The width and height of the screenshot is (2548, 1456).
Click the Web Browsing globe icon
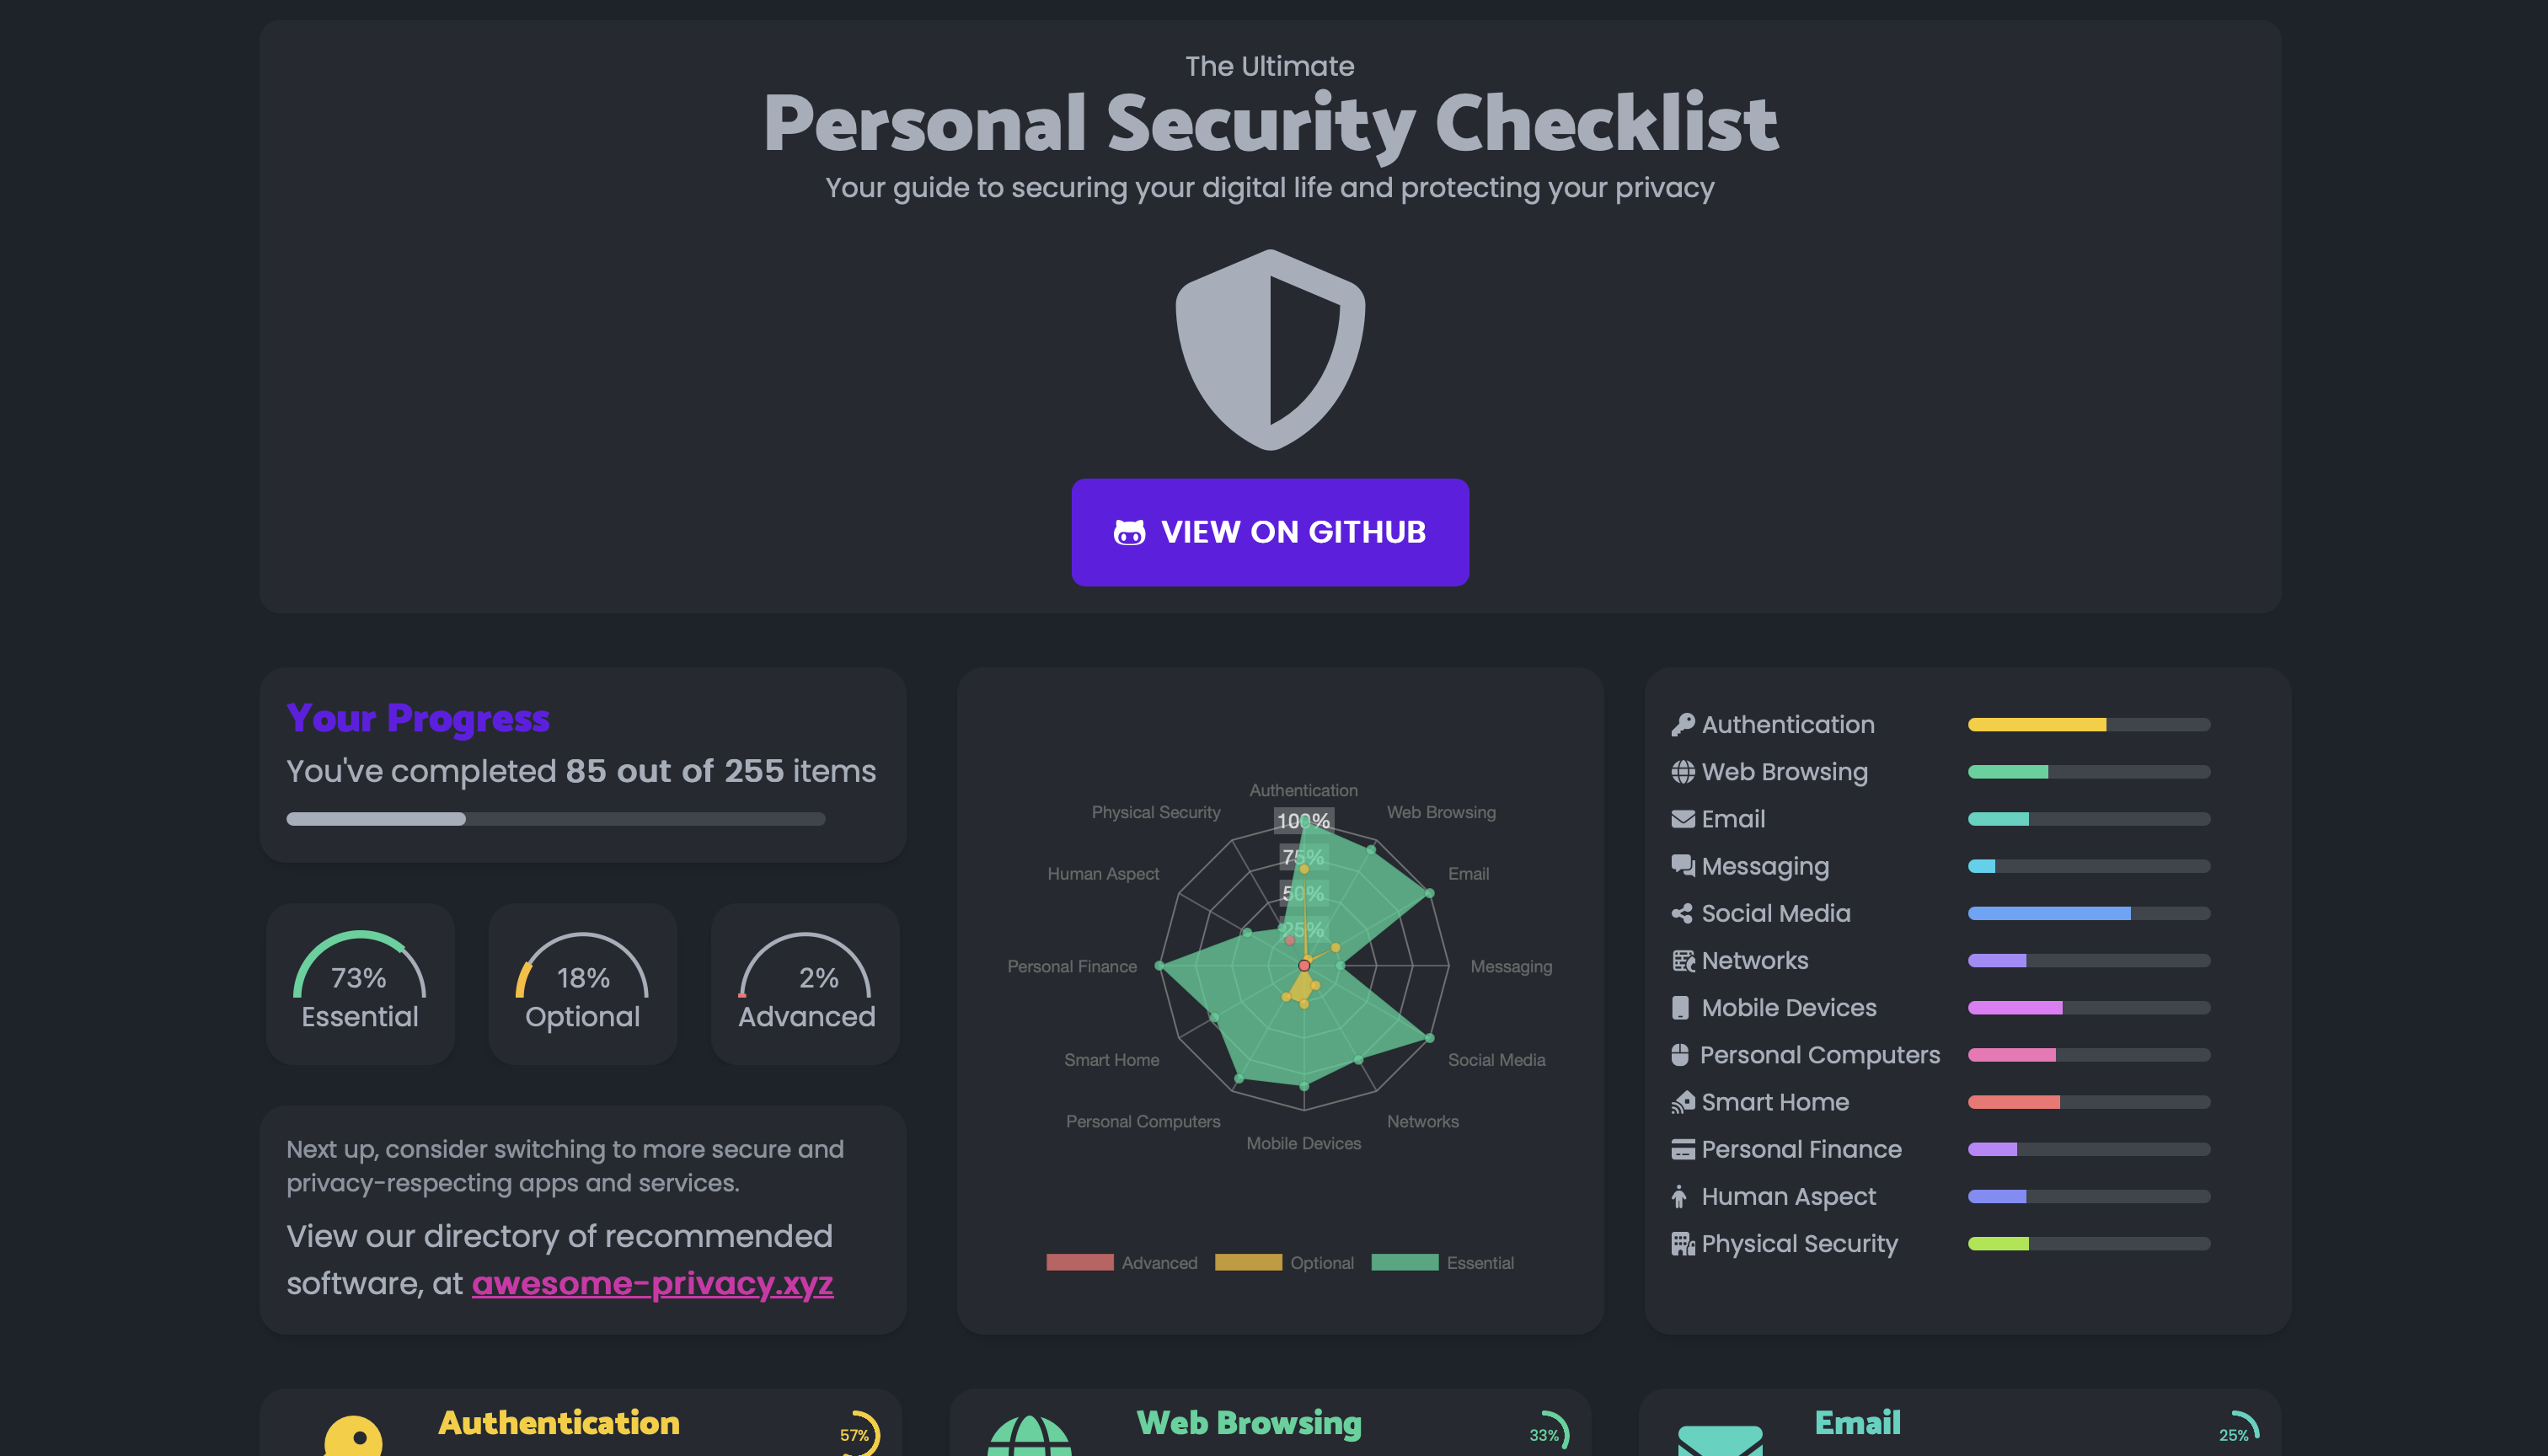click(1682, 772)
